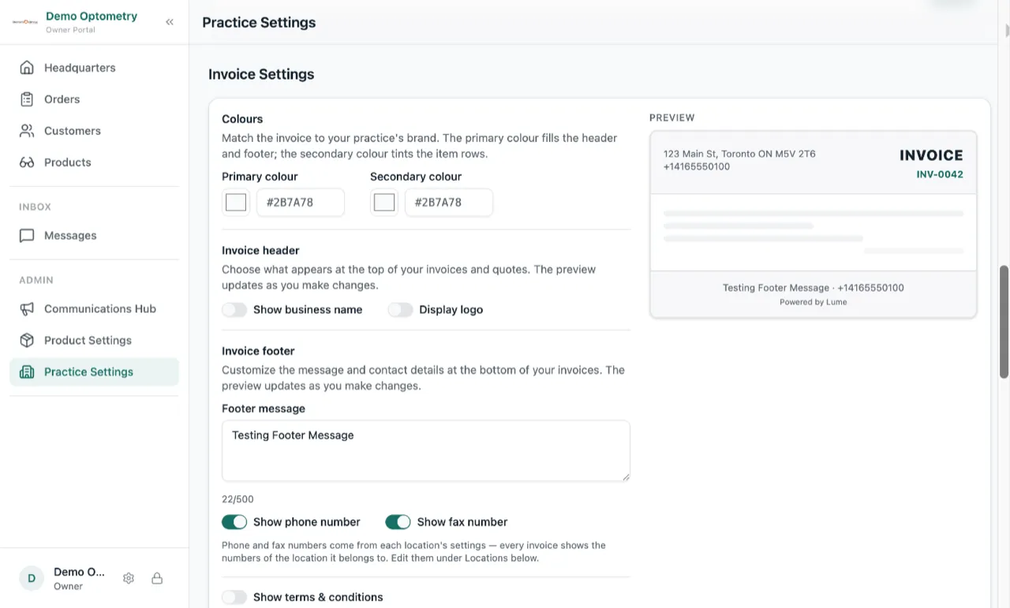
Task: Click the lock icon beside the owner profile
Action: pyautogui.click(x=157, y=578)
